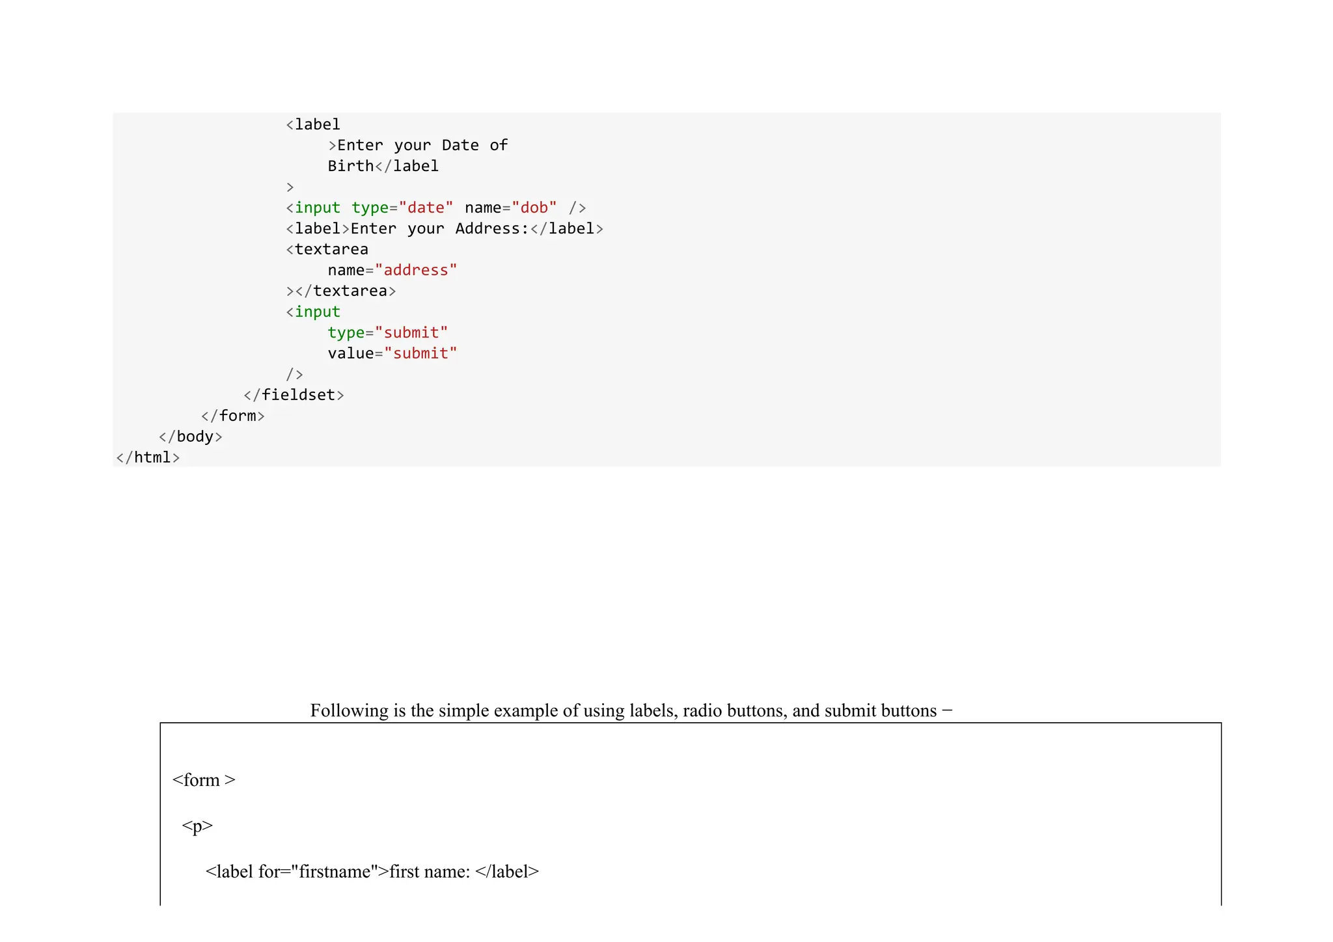Click the <p> tag in boxed example
Screen dimensions: 1333x942
tap(197, 826)
